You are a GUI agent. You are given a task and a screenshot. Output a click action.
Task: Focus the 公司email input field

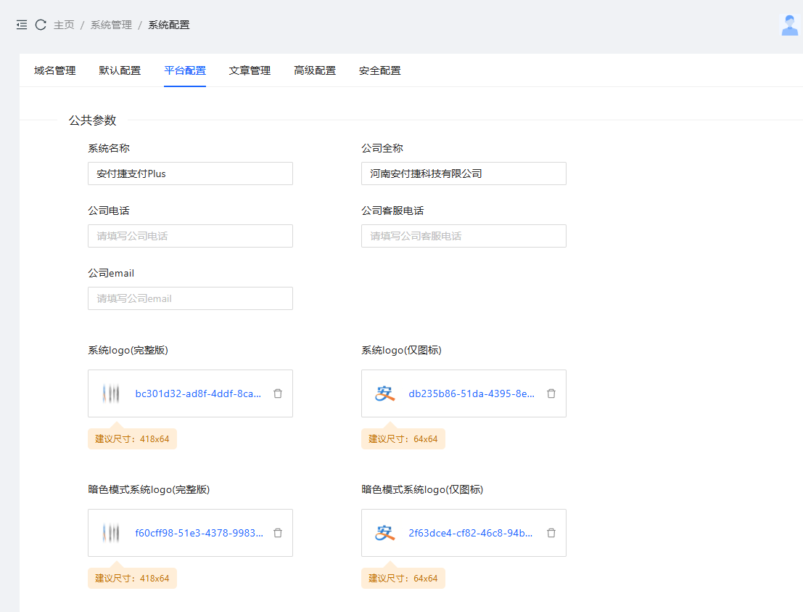190,298
